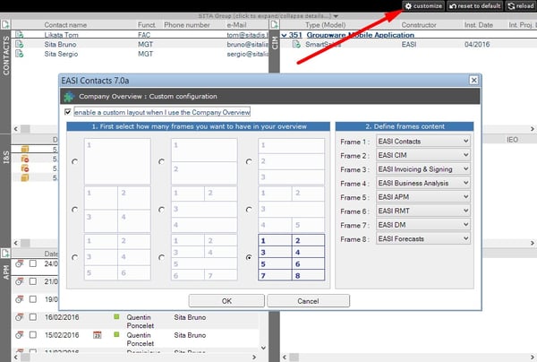The width and height of the screenshot is (537, 362).
Task: Close the EASI Contacts dialog
Action: click(x=473, y=80)
